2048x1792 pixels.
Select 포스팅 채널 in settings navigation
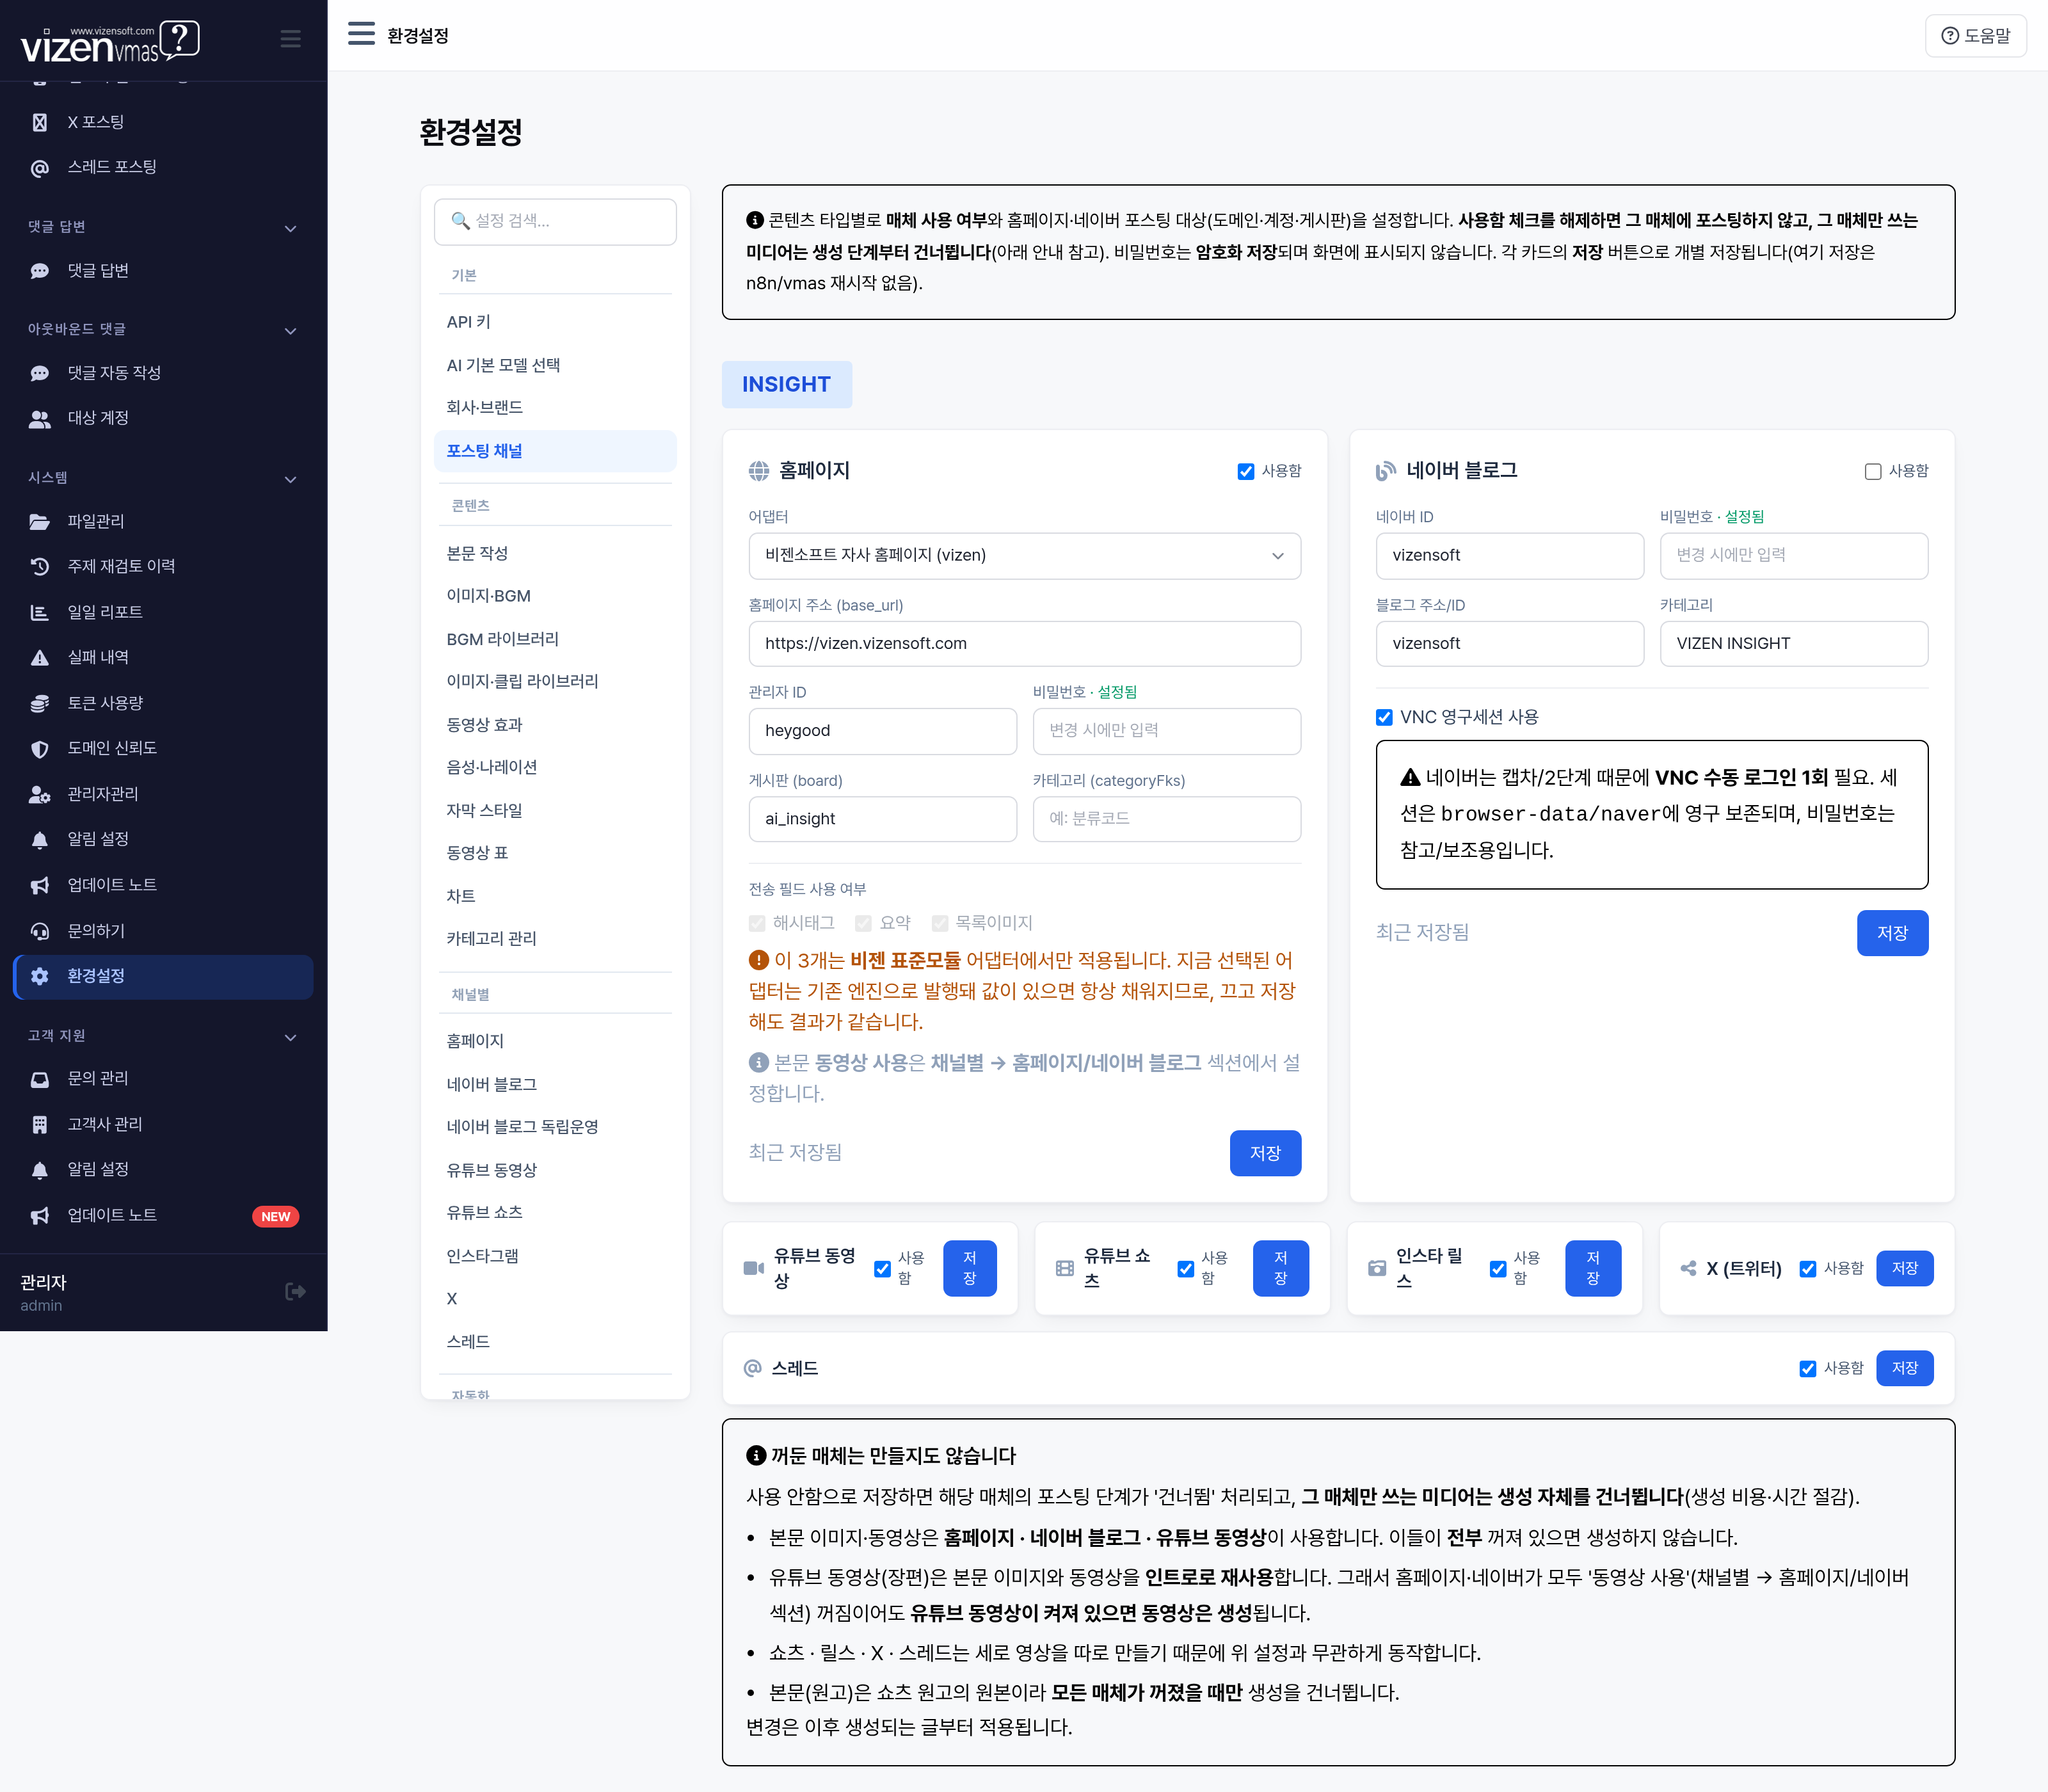click(x=555, y=451)
